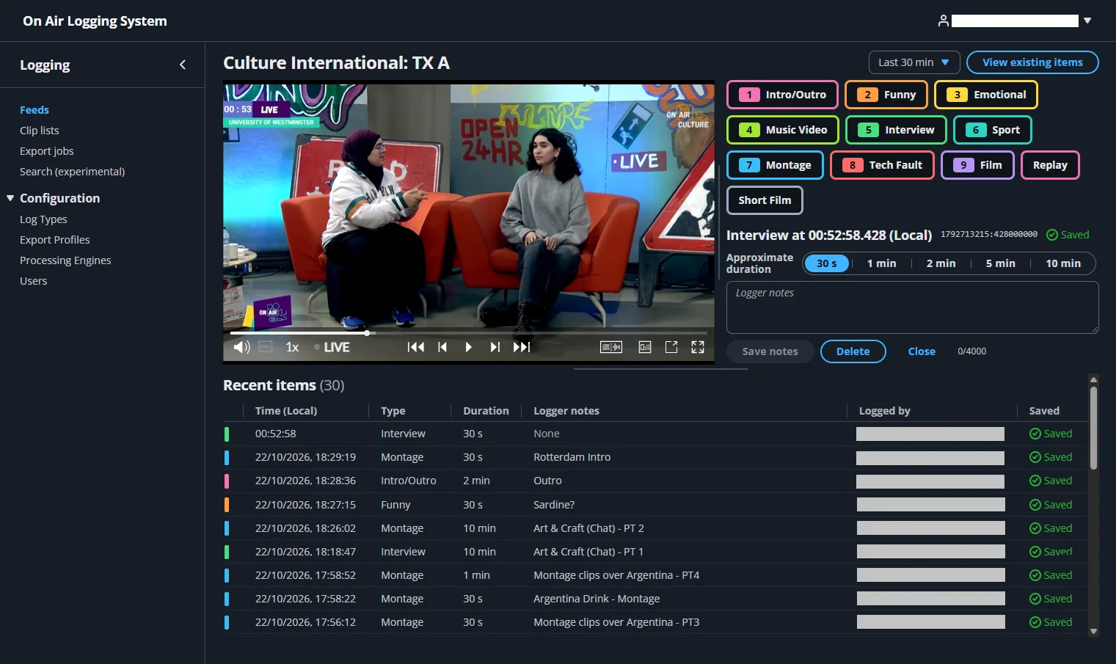Open Search (experimental) page
Image resolution: width=1116 pixels, height=664 pixels.
(x=72, y=172)
